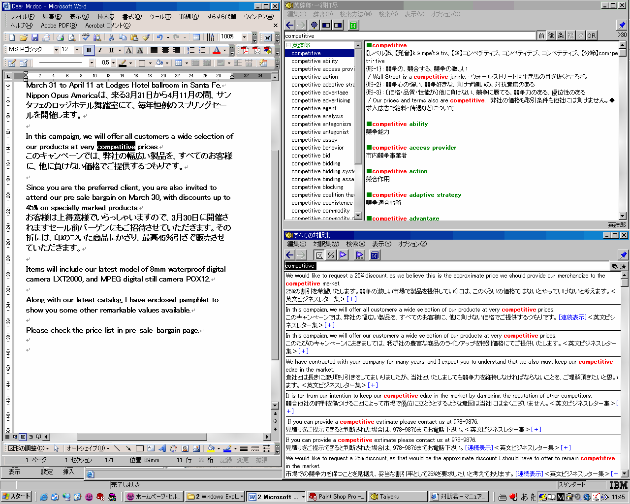Image resolution: width=630 pixels, height=504 pixels.
Task: Create a new blank document in Word
Action: click(x=12, y=37)
